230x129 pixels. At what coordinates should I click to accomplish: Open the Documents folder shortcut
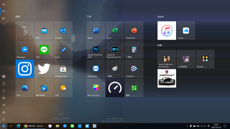(x=4, y=83)
